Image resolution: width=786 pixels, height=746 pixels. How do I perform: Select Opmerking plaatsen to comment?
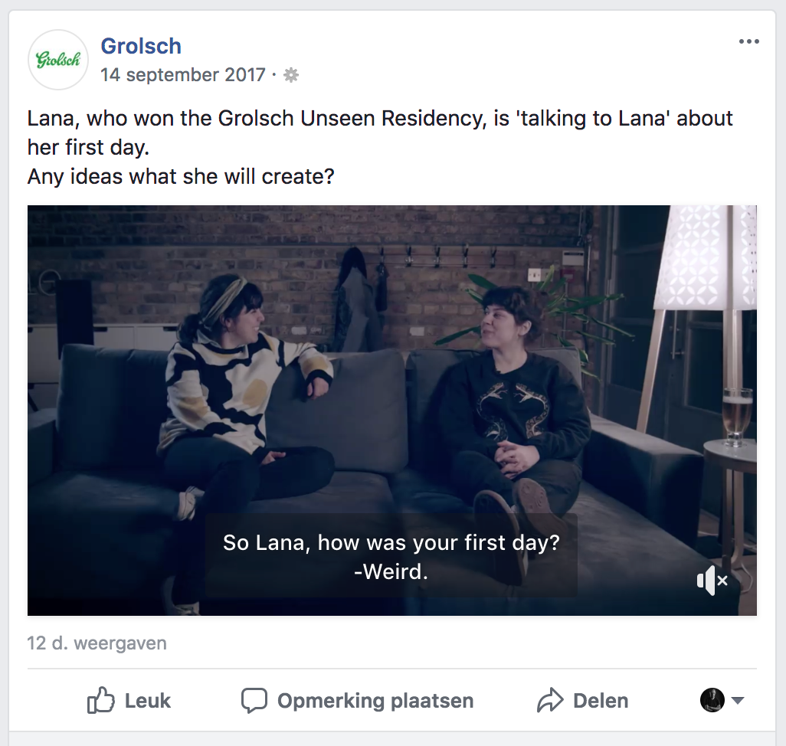pos(375,700)
